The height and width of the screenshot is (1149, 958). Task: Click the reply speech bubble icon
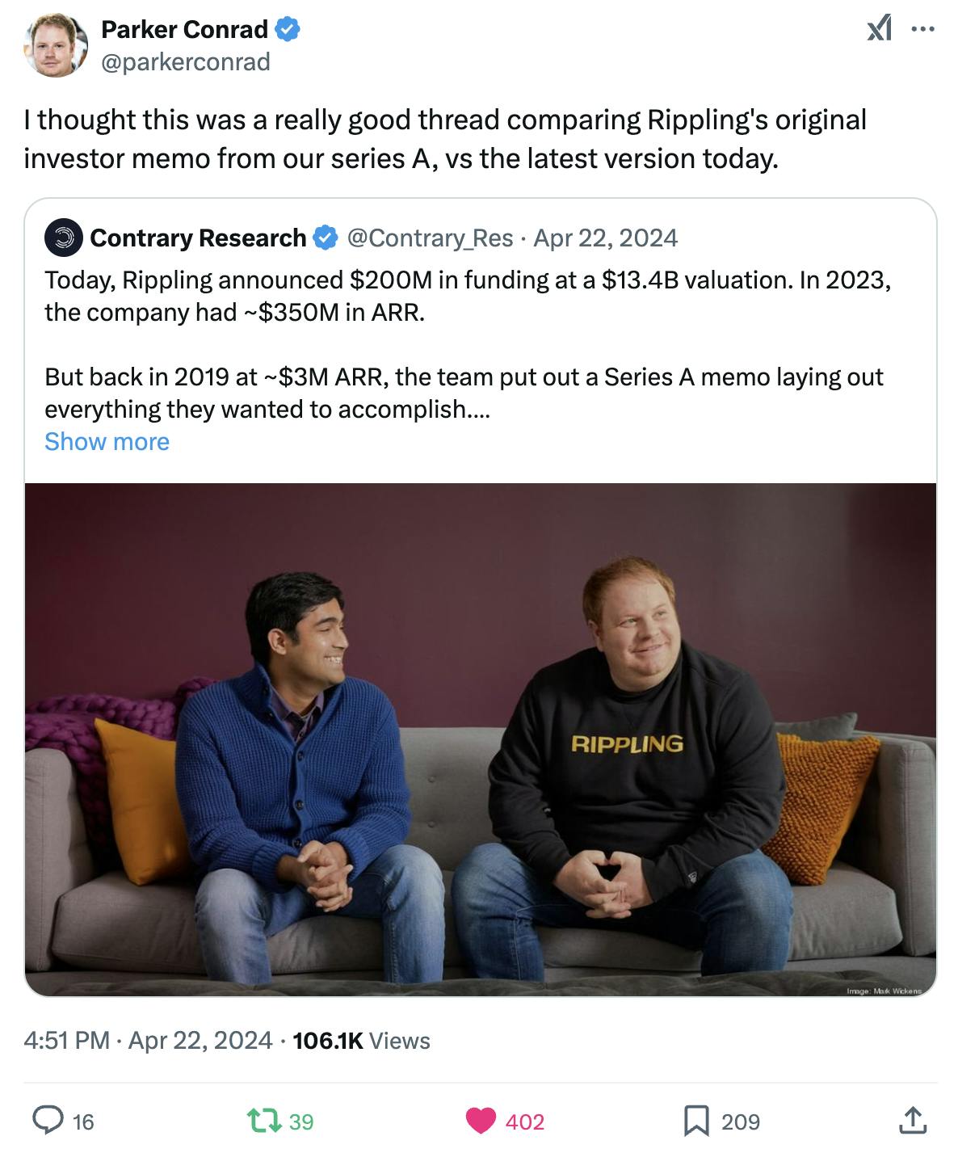point(48,1120)
